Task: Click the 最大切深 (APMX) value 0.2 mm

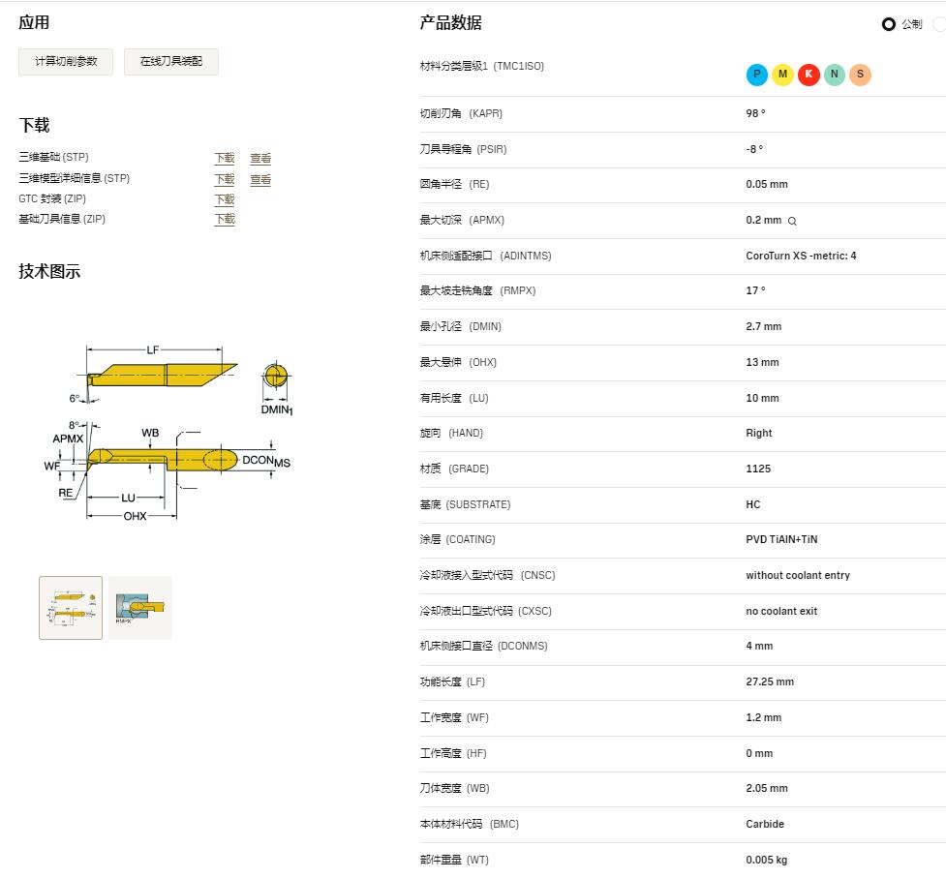Action: click(763, 221)
